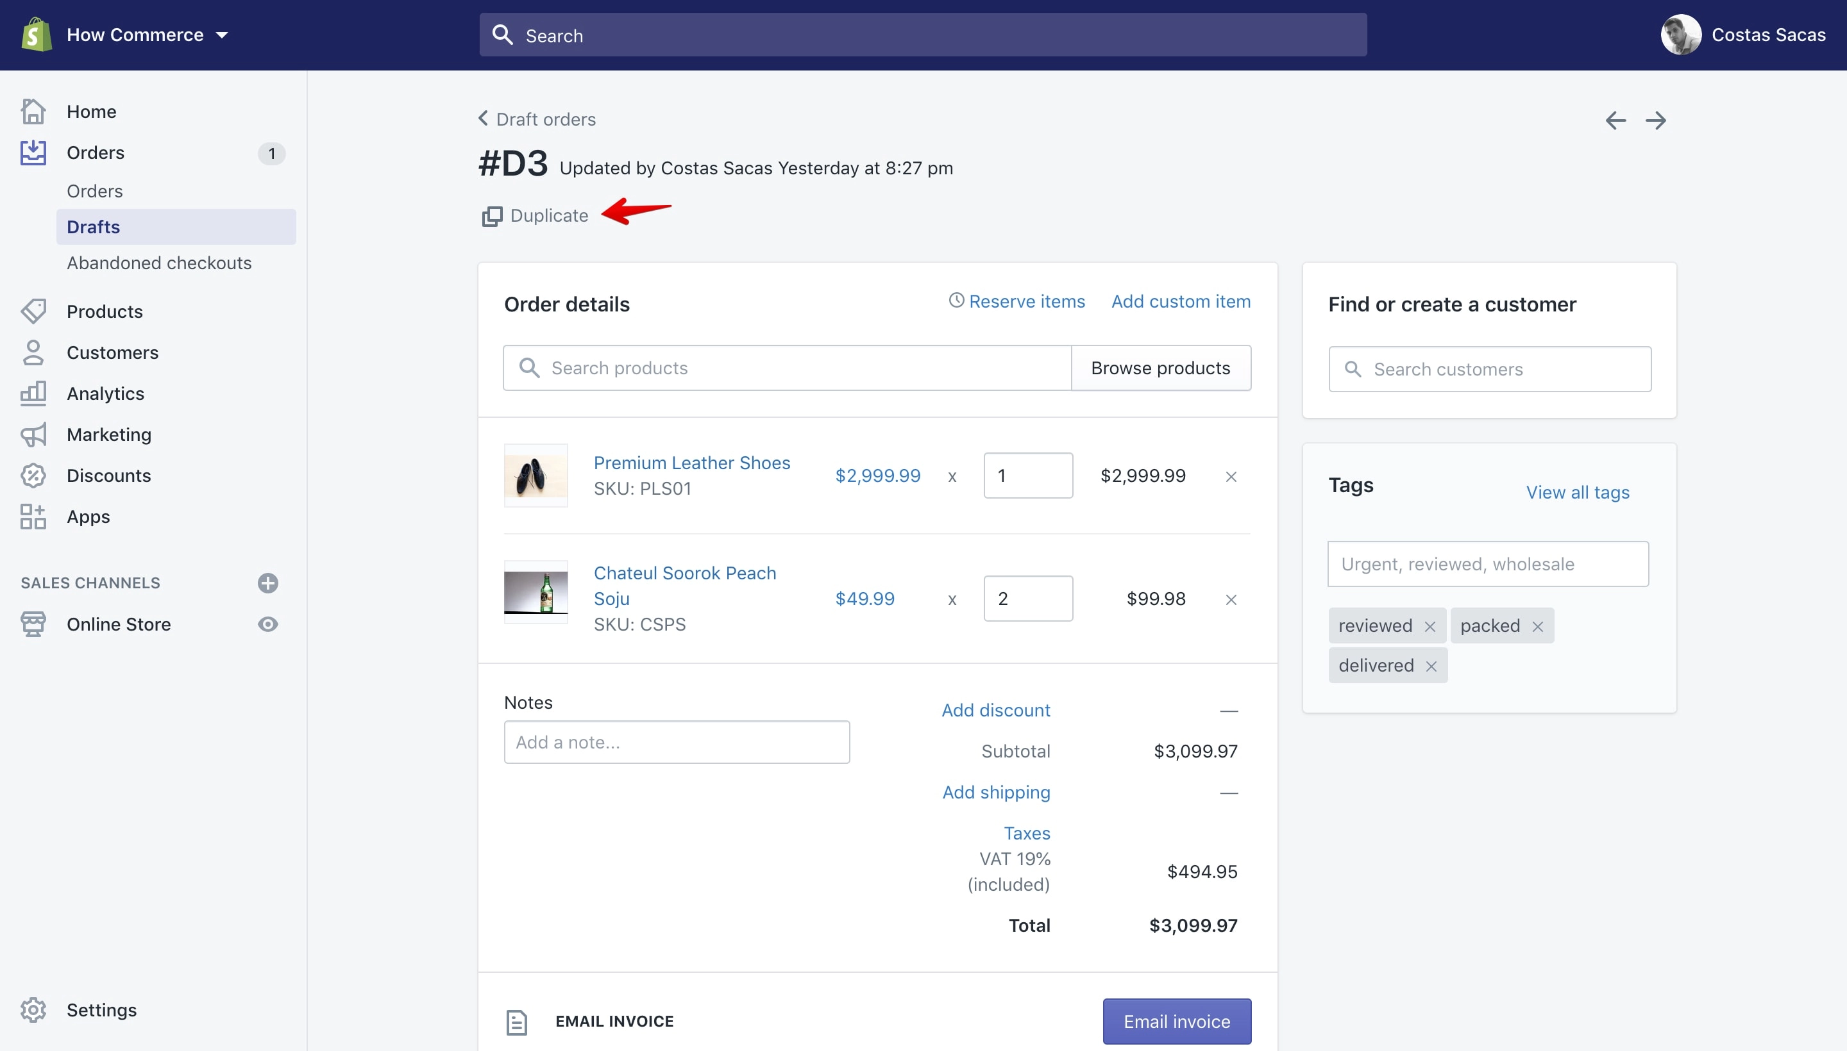The height and width of the screenshot is (1051, 1847).
Task: Go to next draft order arrow
Action: (1656, 120)
